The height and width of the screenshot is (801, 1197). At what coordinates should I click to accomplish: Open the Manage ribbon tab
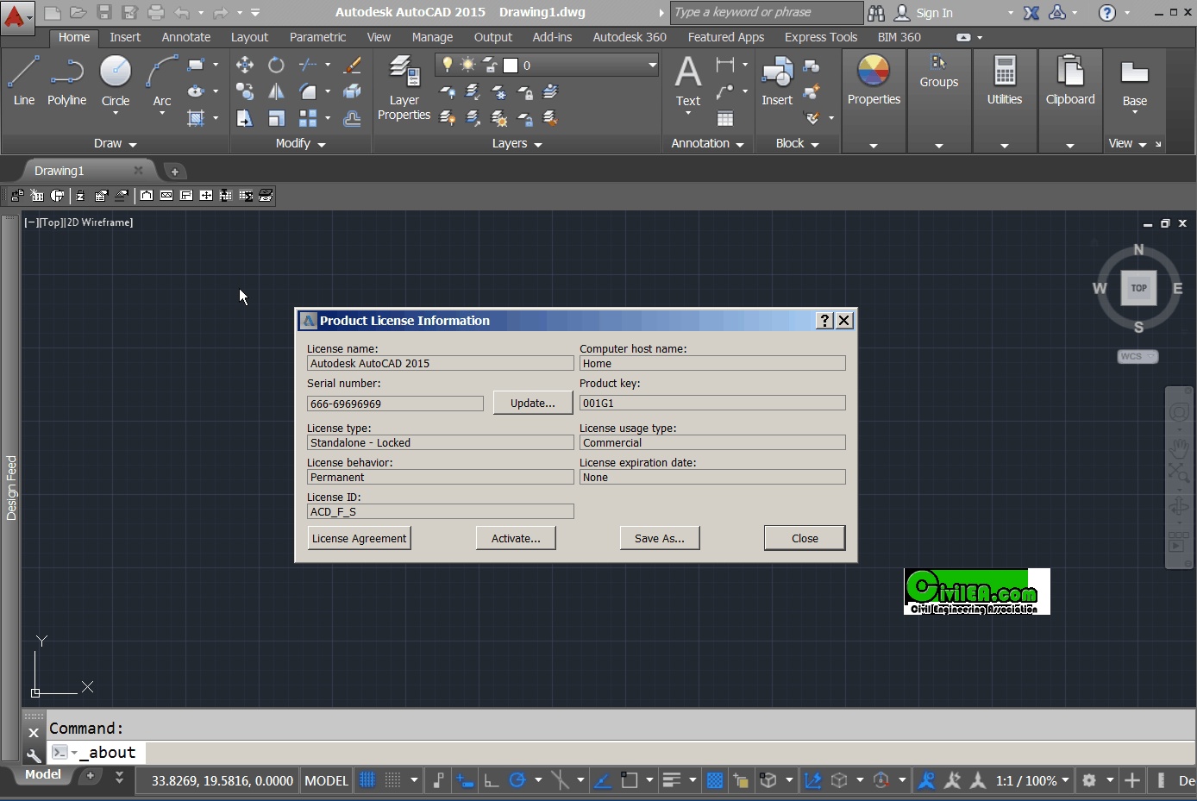(432, 37)
